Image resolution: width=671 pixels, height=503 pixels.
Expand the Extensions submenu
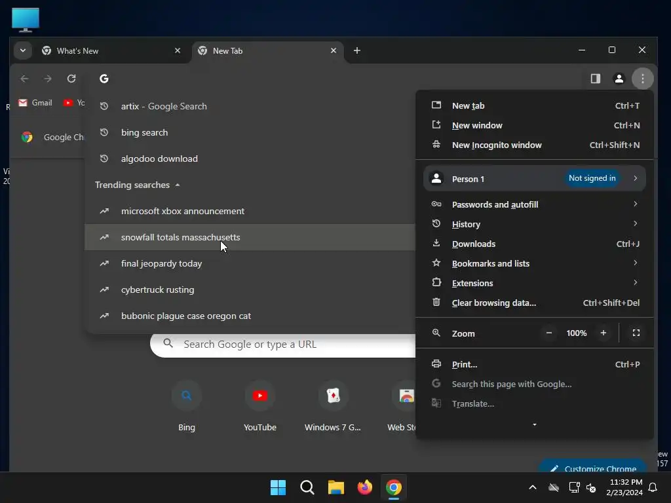click(535, 283)
